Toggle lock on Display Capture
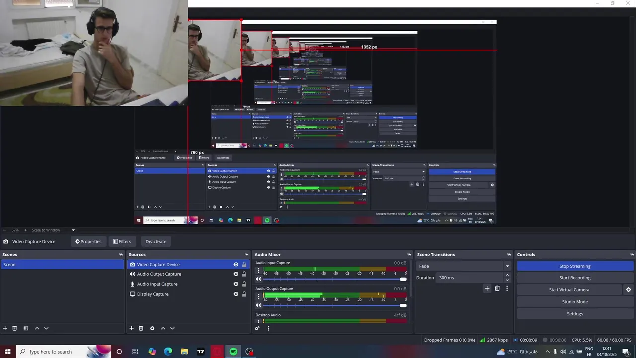 click(244, 294)
